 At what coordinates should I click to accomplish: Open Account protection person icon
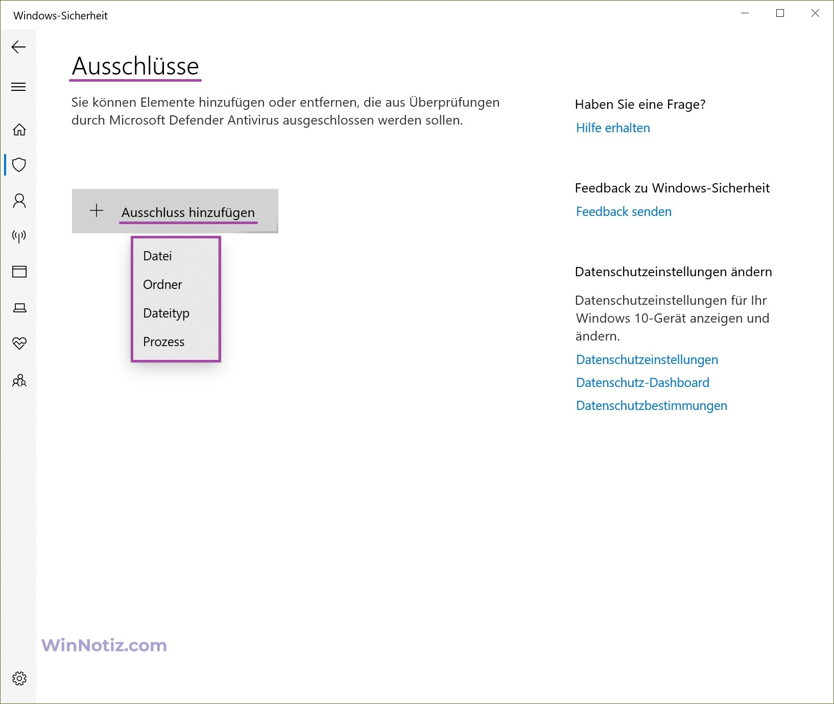pyautogui.click(x=19, y=201)
